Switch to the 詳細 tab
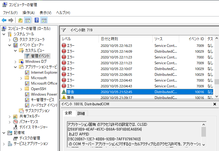219x151 pixels. [x=81, y=113]
